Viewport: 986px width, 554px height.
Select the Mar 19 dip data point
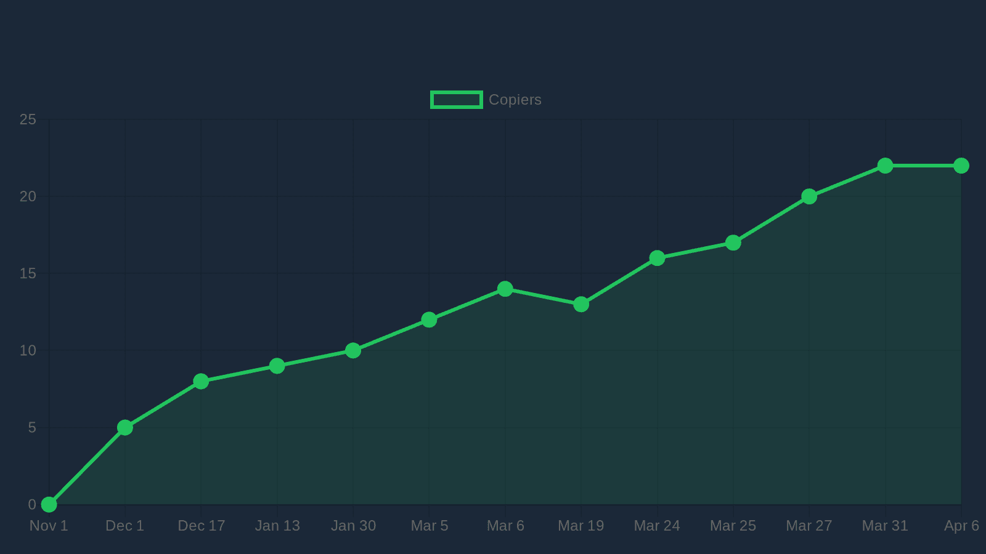point(581,304)
